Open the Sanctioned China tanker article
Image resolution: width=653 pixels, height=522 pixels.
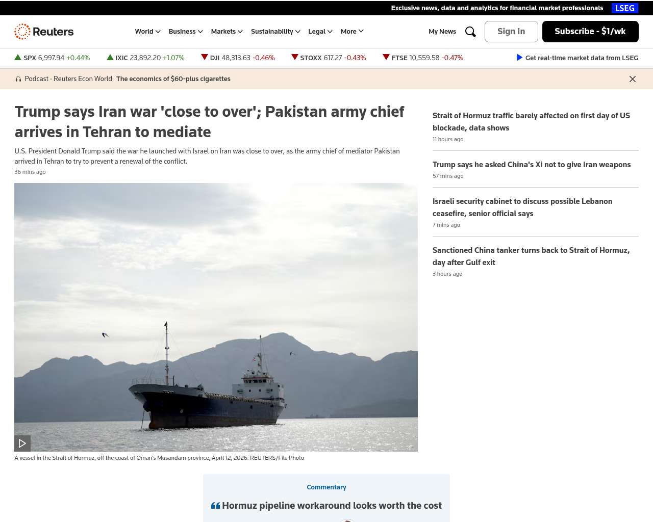[x=531, y=256]
